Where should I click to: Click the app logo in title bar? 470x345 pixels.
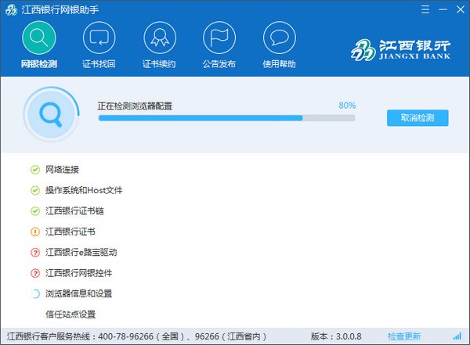(11, 8)
